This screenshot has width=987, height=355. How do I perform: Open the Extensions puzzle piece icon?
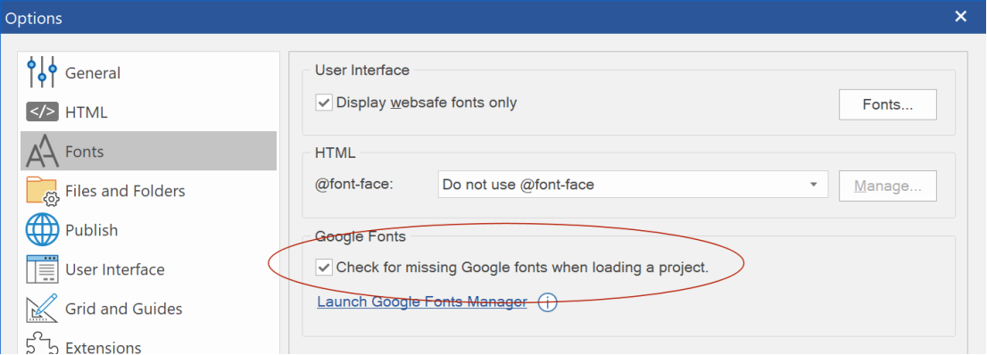coord(42,345)
